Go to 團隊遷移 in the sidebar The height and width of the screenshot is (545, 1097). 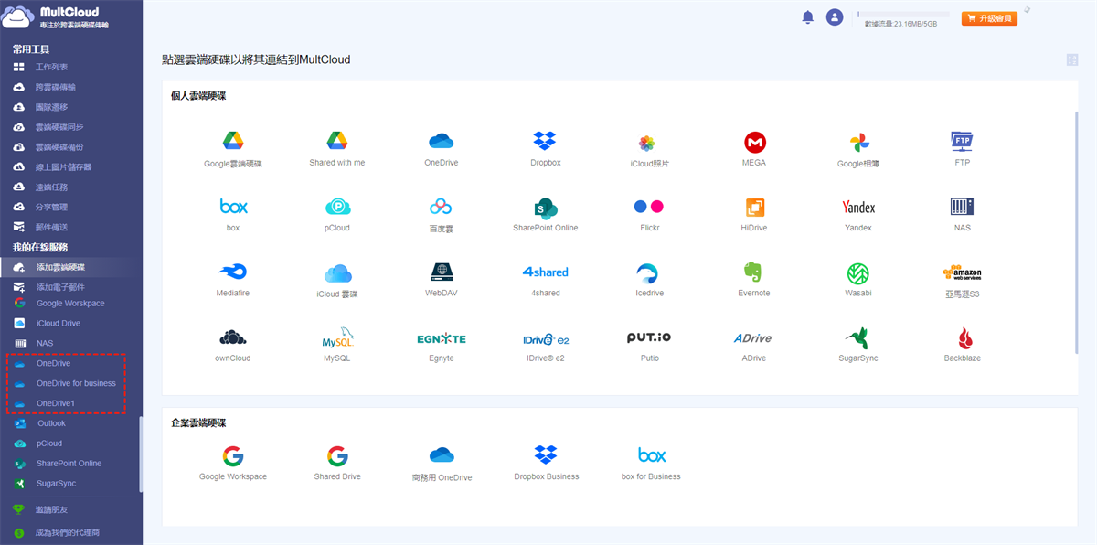51,108
